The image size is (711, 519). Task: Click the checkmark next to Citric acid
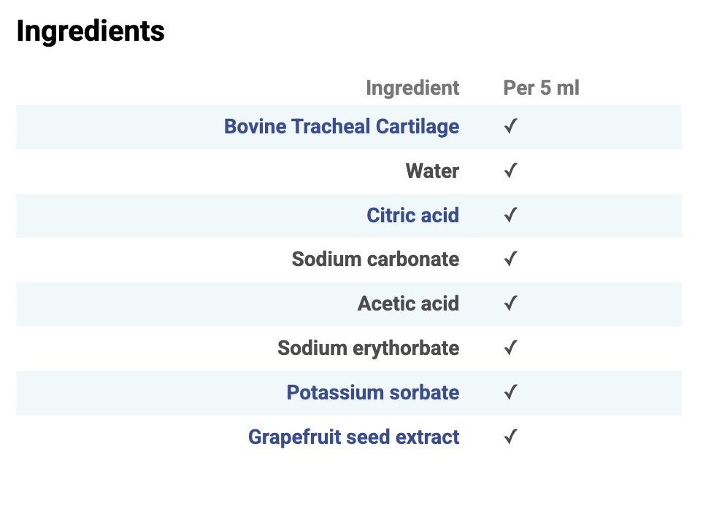[511, 216]
